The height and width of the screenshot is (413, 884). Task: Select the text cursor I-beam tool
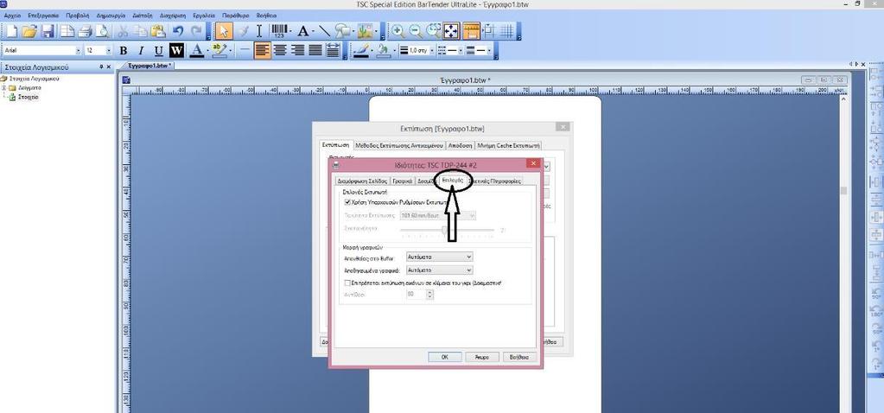coord(259,32)
